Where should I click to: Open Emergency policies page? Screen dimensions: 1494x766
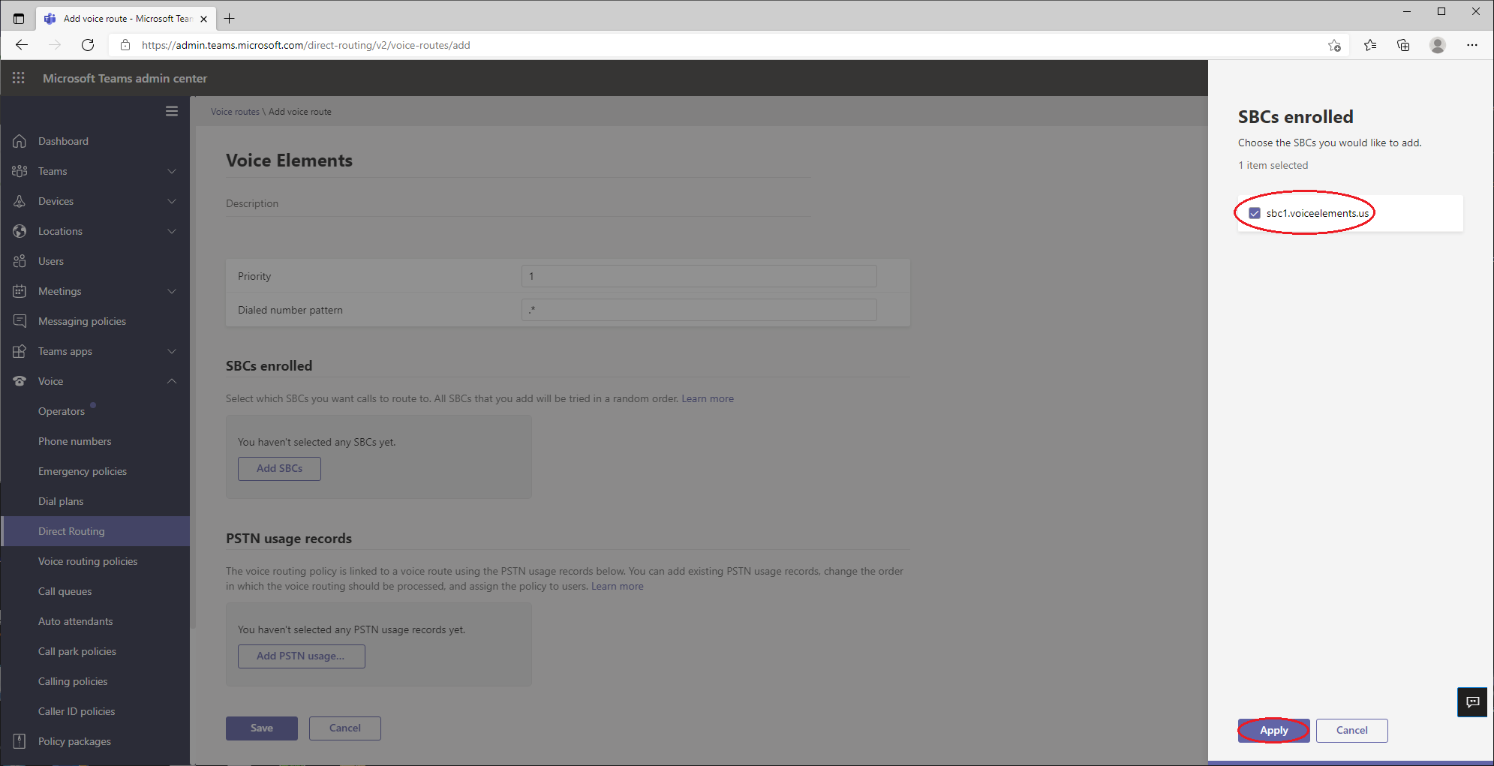click(83, 471)
